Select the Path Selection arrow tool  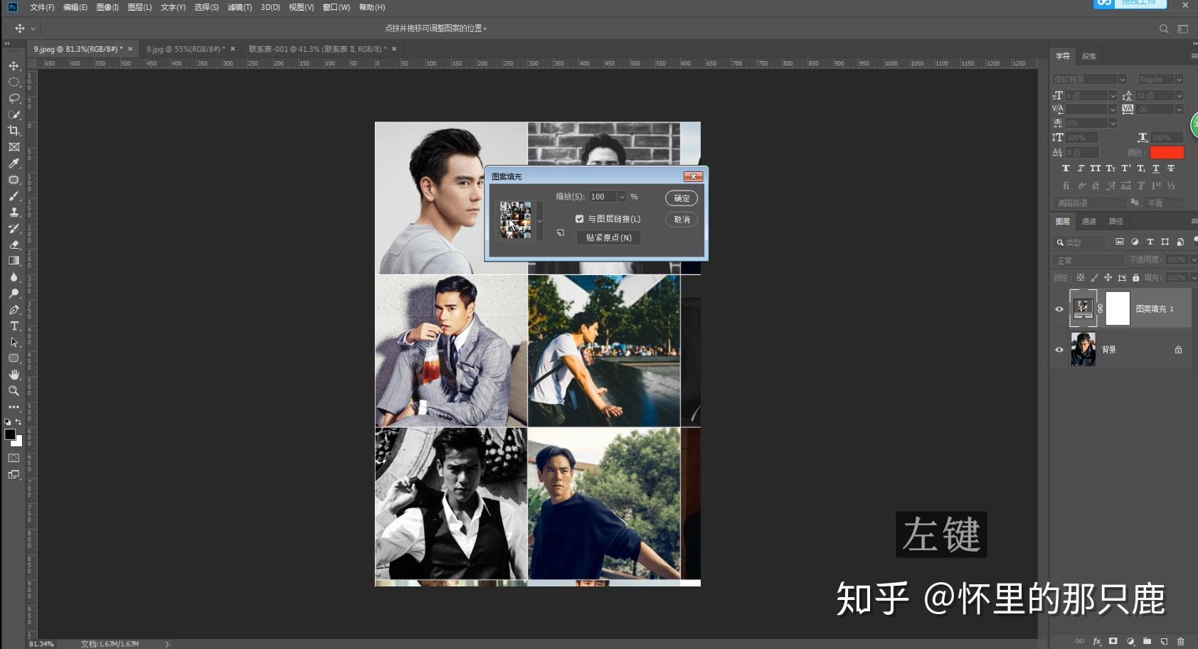point(14,342)
